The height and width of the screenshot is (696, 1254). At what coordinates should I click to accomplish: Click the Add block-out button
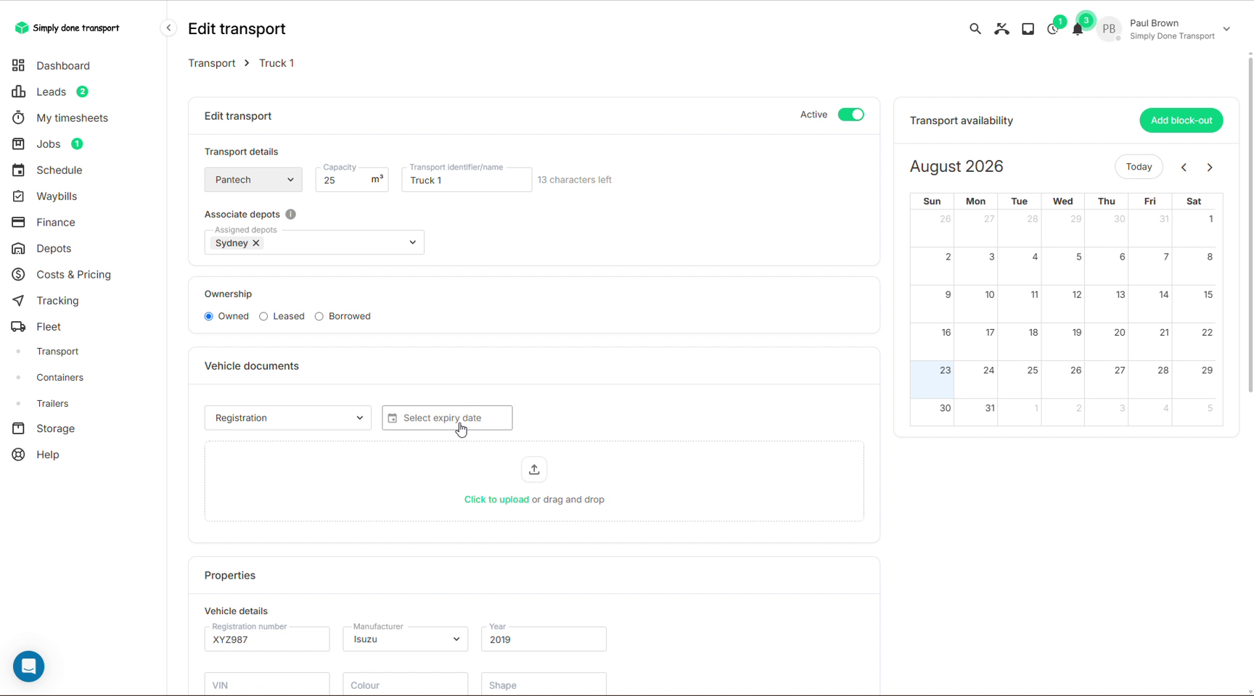click(x=1181, y=120)
